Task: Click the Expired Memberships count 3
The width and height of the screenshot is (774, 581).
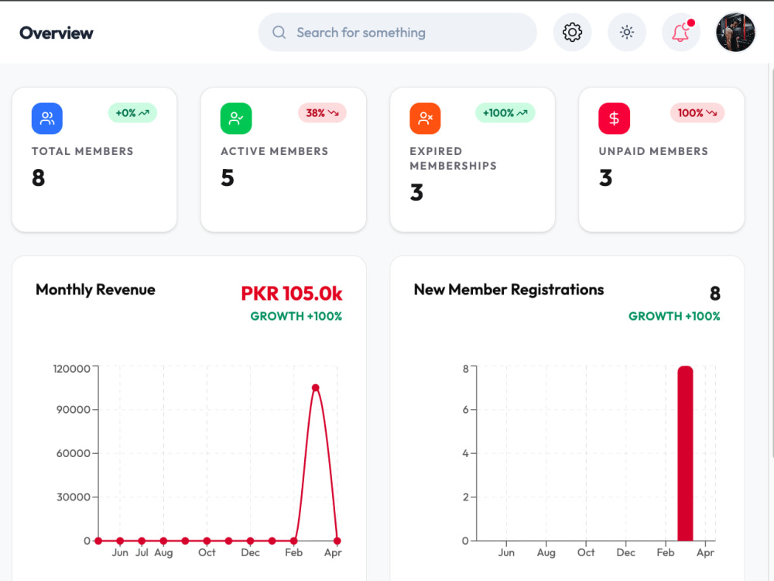Action: click(416, 192)
